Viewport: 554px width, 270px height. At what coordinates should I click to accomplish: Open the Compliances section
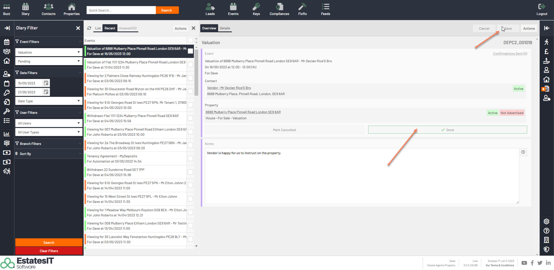click(x=279, y=10)
